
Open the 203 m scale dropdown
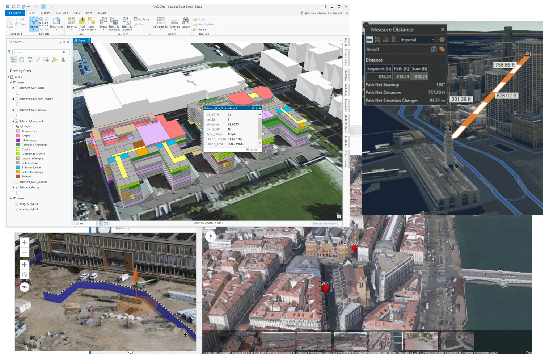tap(85, 223)
